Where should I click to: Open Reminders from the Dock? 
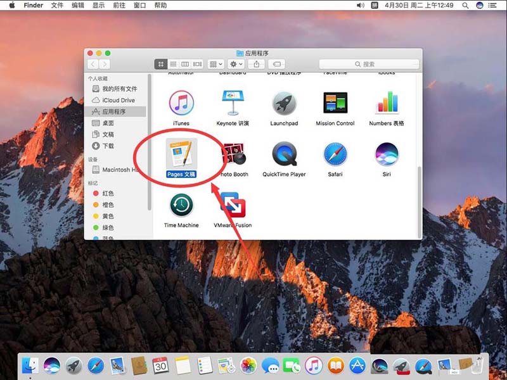coord(205,366)
